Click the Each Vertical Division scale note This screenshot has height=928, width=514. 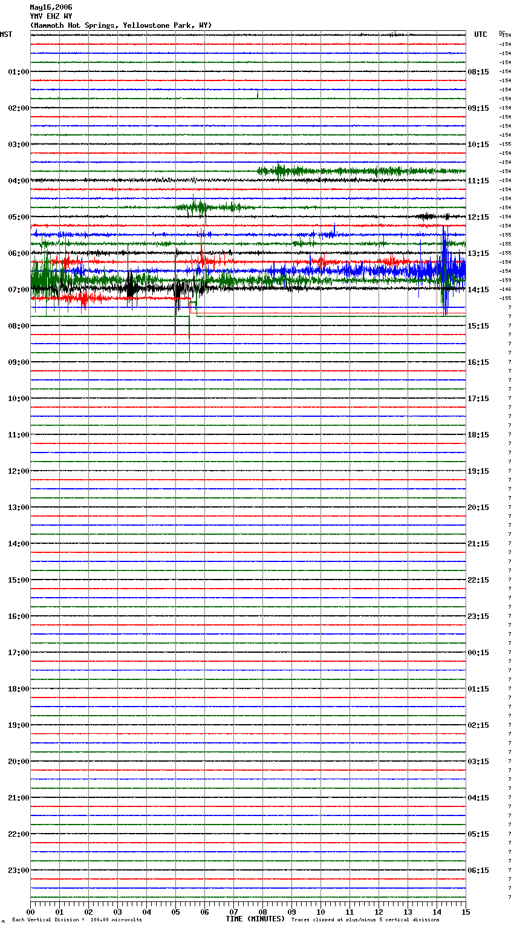(x=77, y=920)
